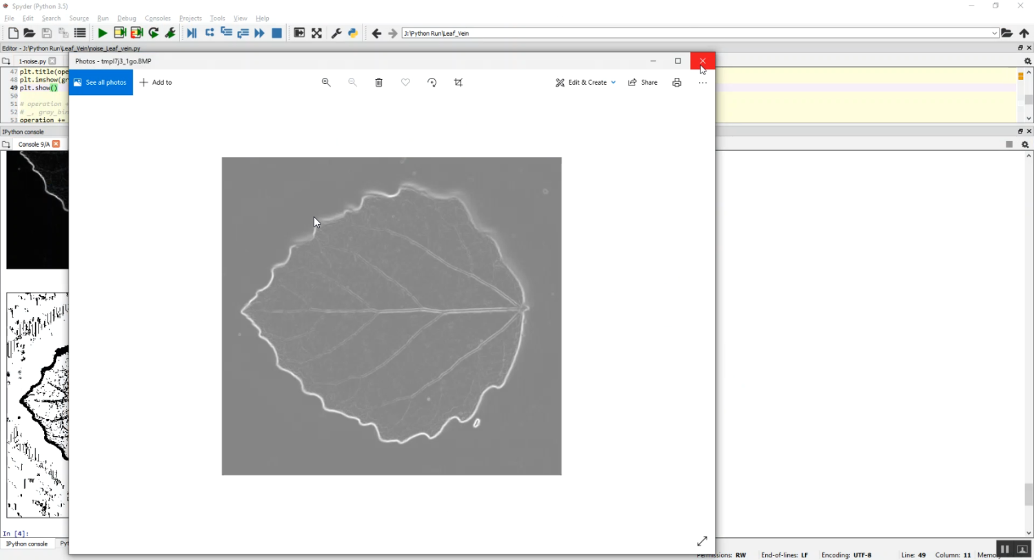
Task: Click the leaf vein image
Action: pos(392,316)
